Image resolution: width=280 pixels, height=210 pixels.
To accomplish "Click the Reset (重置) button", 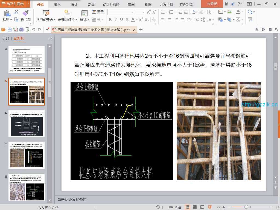I will coord(98,12).
